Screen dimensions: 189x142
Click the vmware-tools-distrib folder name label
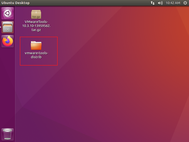coord(36,55)
